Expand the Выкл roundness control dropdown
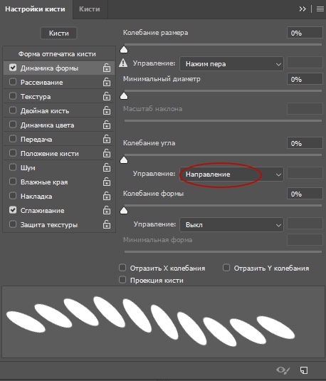The image size is (326, 381). (x=231, y=225)
